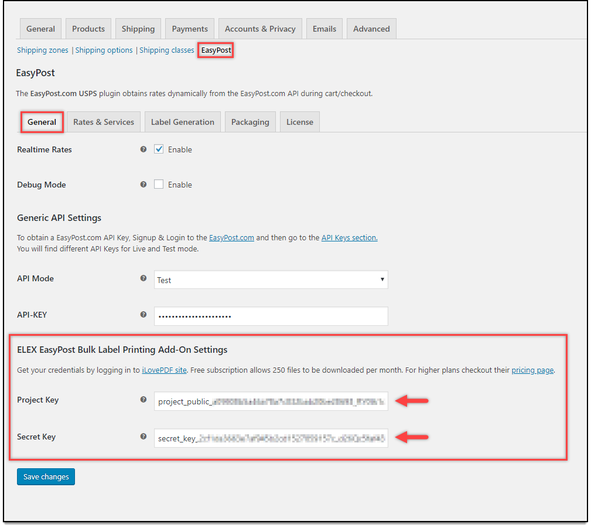Click the 'EasyPost' section heading
Screen dimensions: 591x528
pos(35,73)
